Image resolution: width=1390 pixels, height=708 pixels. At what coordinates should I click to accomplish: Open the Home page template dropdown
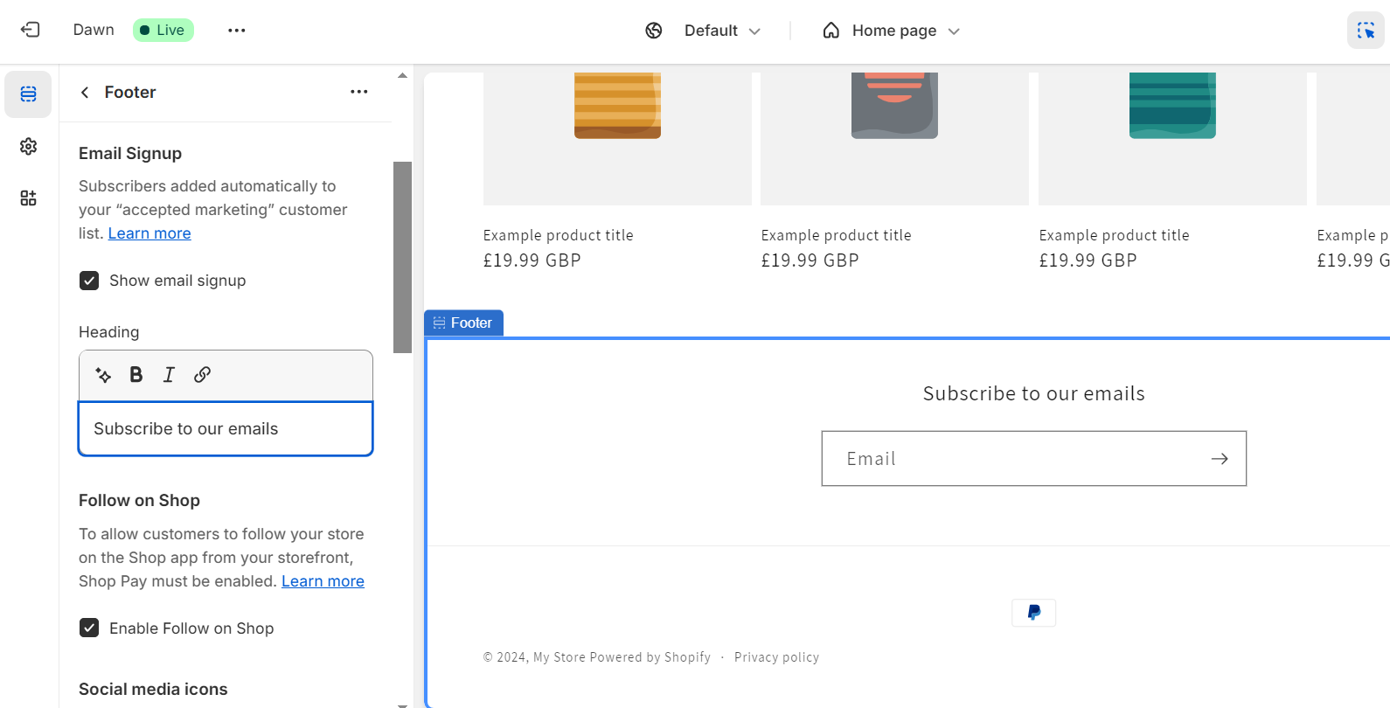click(892, 31)
